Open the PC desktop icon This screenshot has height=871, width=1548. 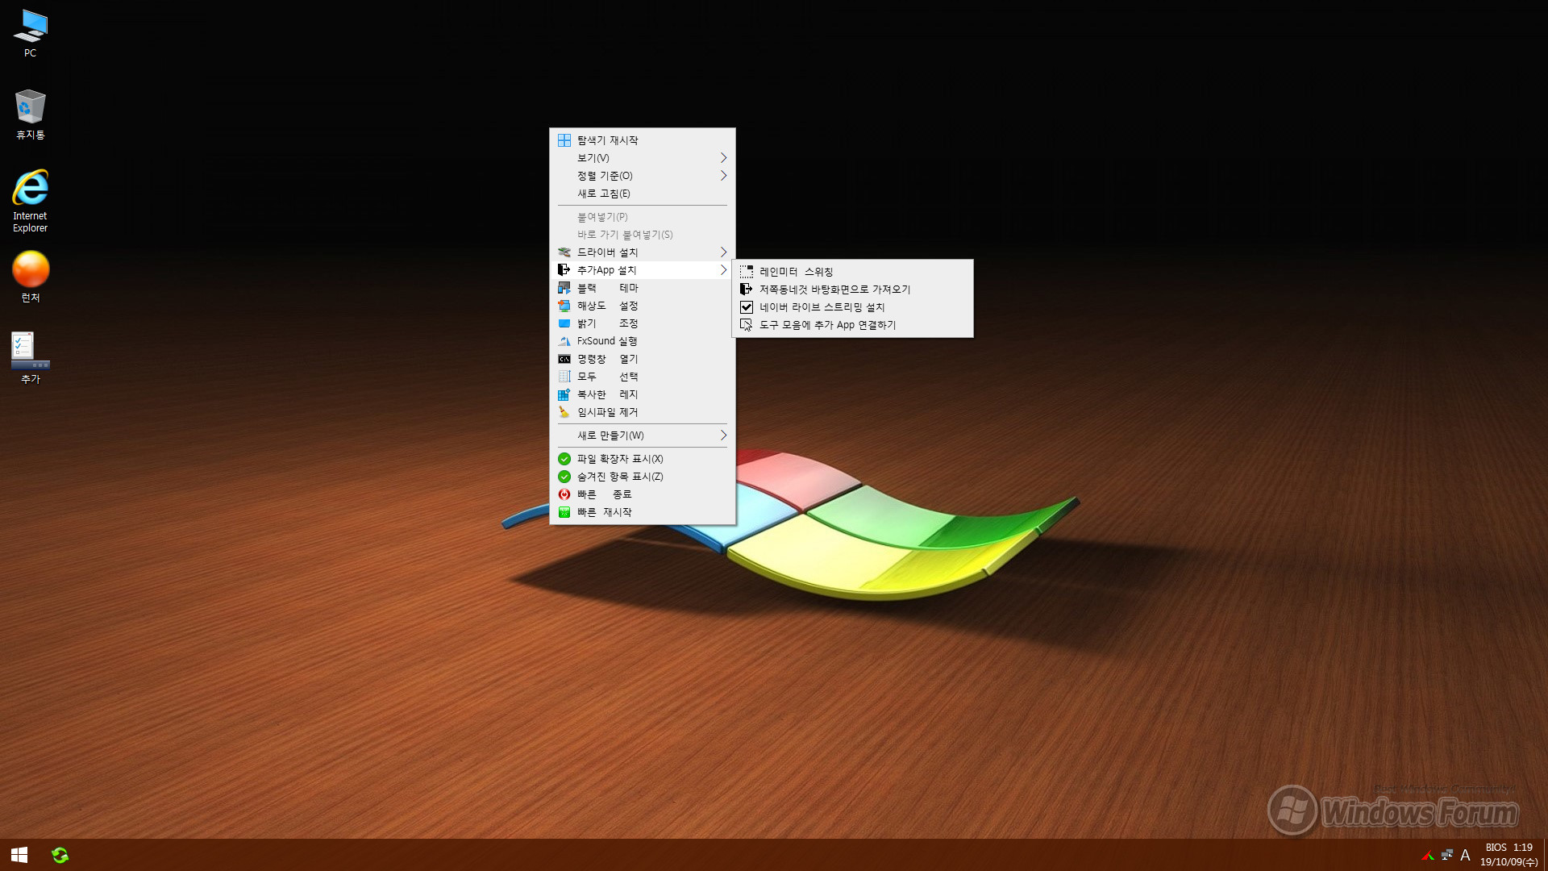click(30, 33)
